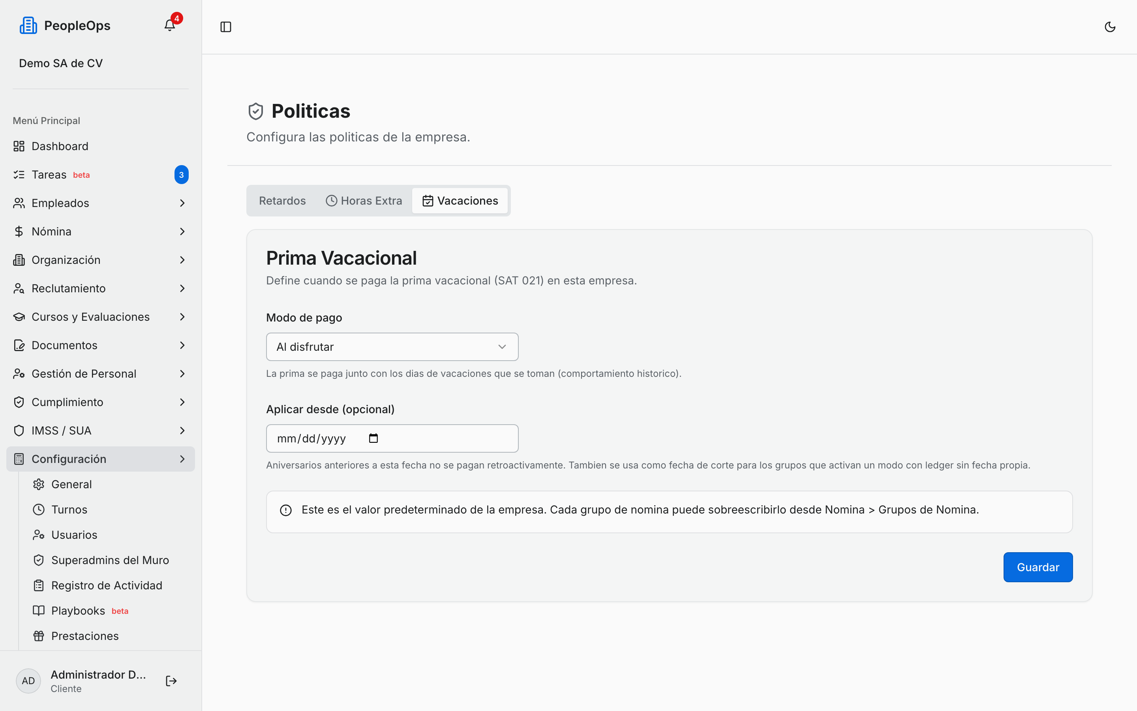Click the Aplicar desde date input field
This screenshot has height=711, width=1137.
point(392,438)
